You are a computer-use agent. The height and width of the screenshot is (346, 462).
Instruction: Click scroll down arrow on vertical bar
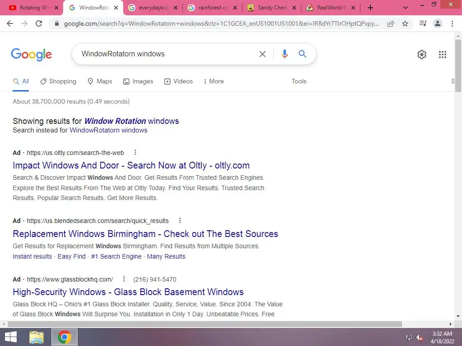(458, 317)
